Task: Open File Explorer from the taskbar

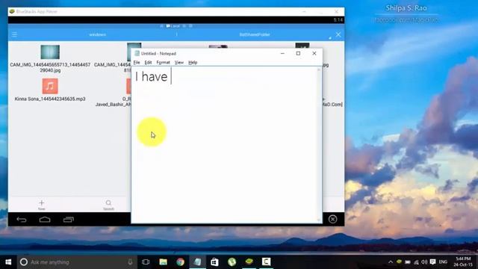Action: (x=163, y=262)
